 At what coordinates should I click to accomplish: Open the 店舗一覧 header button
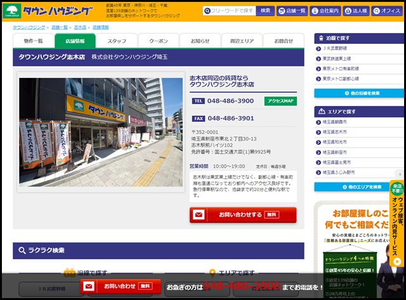coord(292,11)
